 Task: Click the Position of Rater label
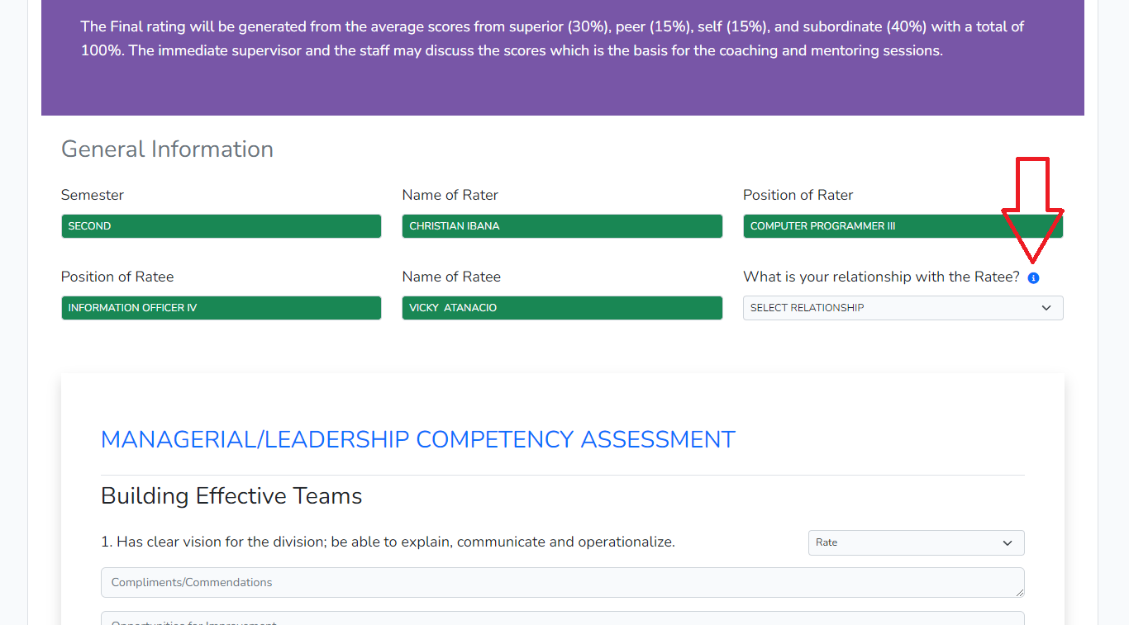click(798, 195)
